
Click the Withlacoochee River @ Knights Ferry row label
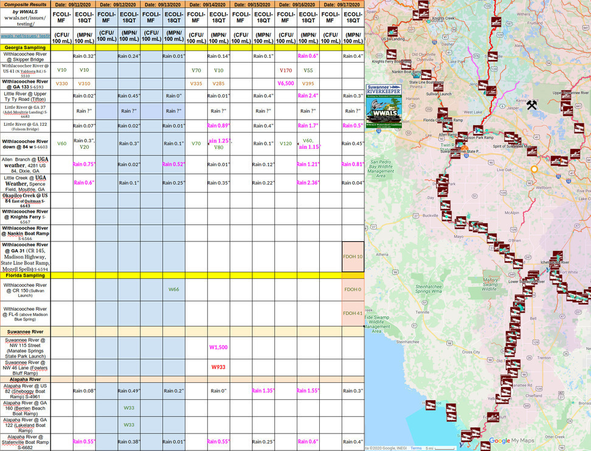26,216
